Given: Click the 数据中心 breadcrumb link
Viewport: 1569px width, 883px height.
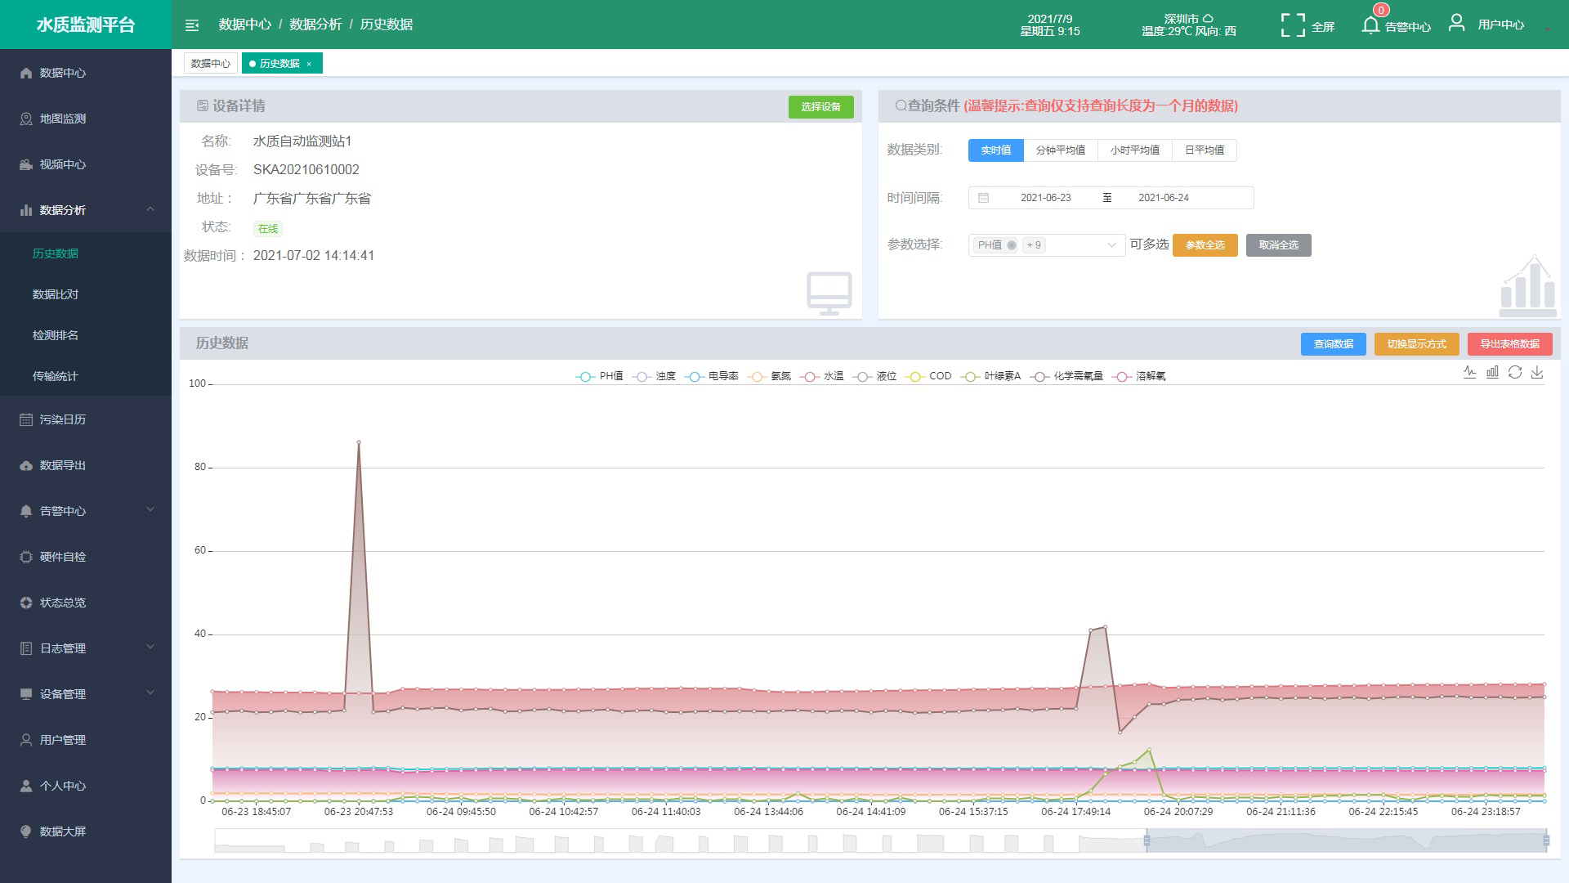Looking at the screenshot, I should tap(244, 25).
